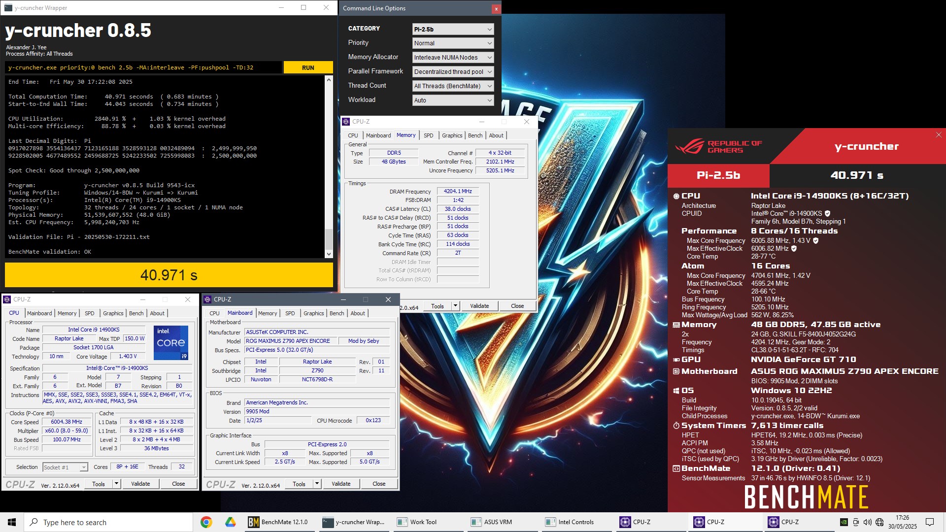Viewport: 946px width, 532px height.
Task: Click the taskbar search box
Action: coord(108,522)
